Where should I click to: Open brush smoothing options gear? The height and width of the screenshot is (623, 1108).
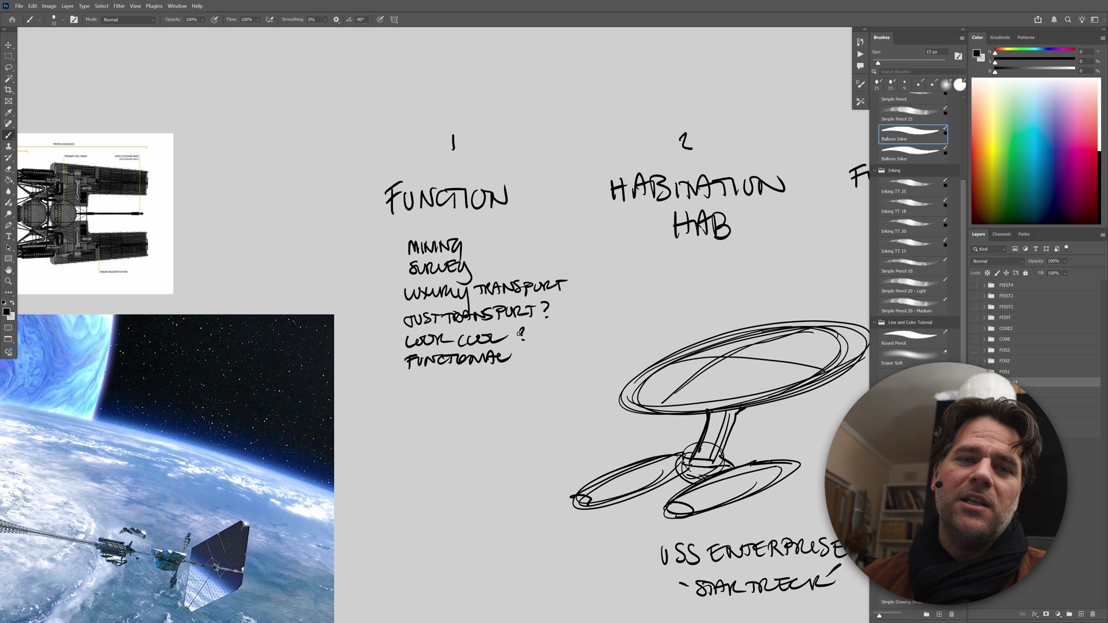coord(336,20)
